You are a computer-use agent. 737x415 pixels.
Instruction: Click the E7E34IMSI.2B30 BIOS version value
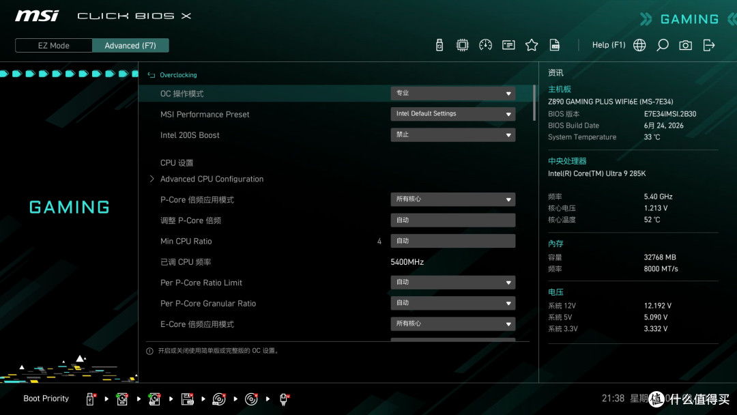(x=670, y=114)
